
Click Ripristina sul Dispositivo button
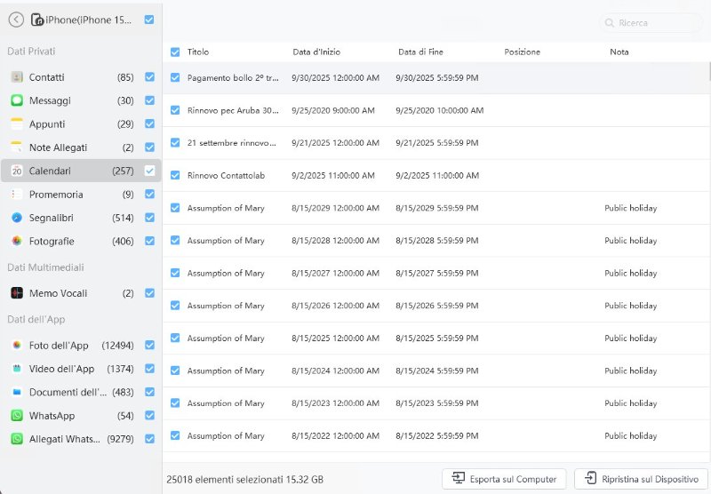pyautogui.click(x=641, y=479)
